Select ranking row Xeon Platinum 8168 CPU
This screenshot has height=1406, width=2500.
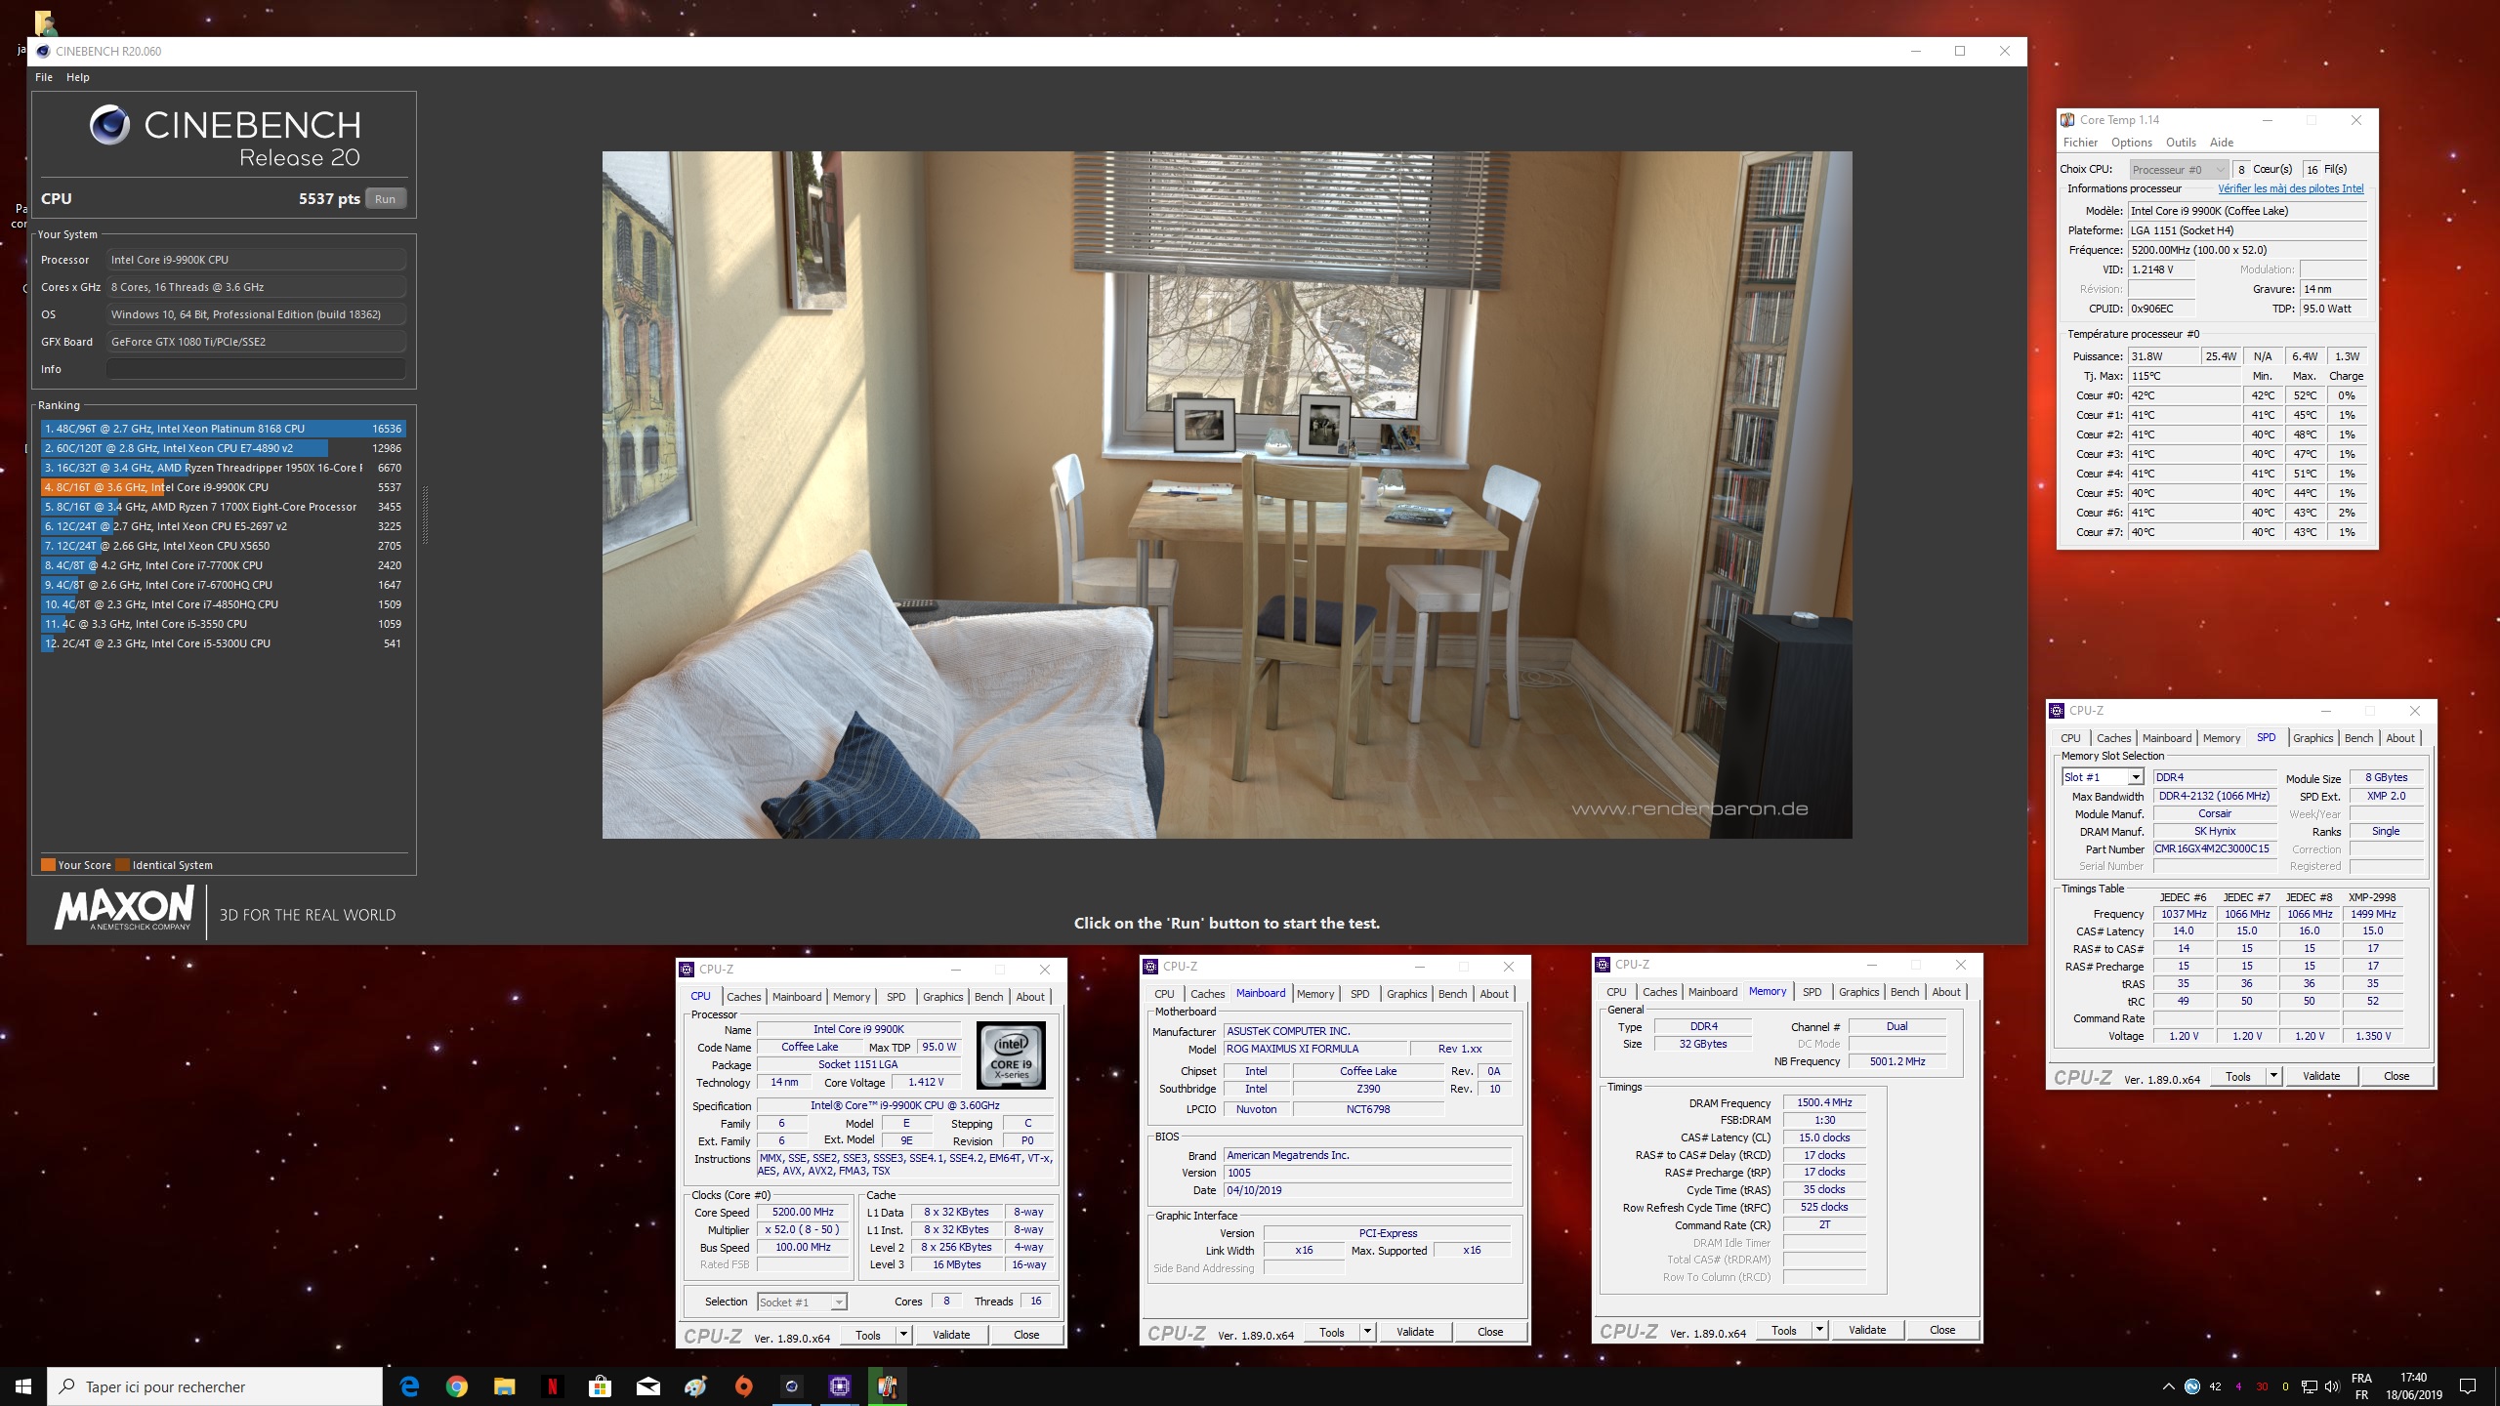click(223, 429)
